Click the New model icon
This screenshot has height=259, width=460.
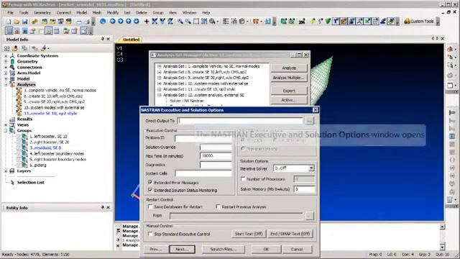point(9,22)
